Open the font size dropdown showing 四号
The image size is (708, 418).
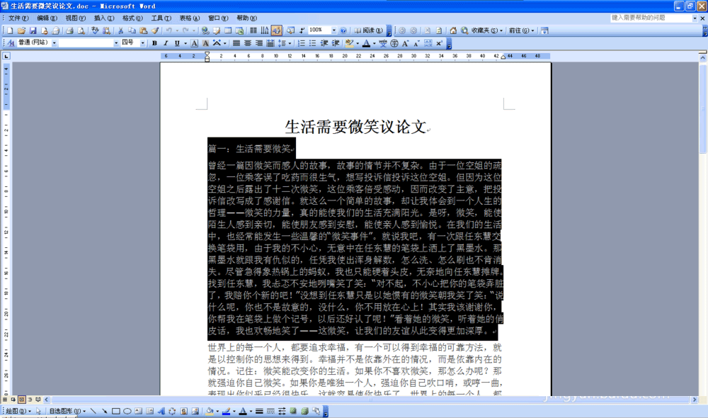click(143, 43)
